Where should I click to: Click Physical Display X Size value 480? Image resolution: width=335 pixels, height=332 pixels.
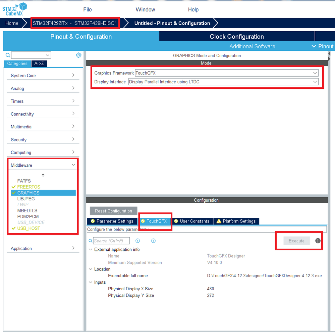click(211, 289)
